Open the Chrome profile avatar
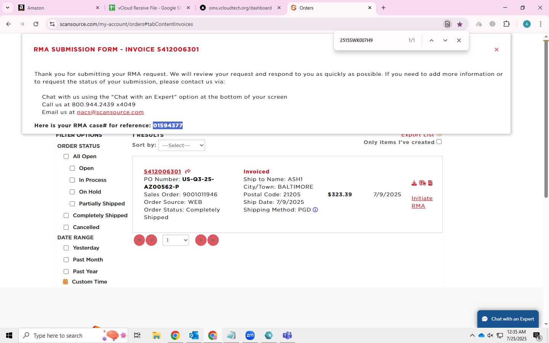Image resolution: width=549 pixels, height=343 pixels. point(527,24)
